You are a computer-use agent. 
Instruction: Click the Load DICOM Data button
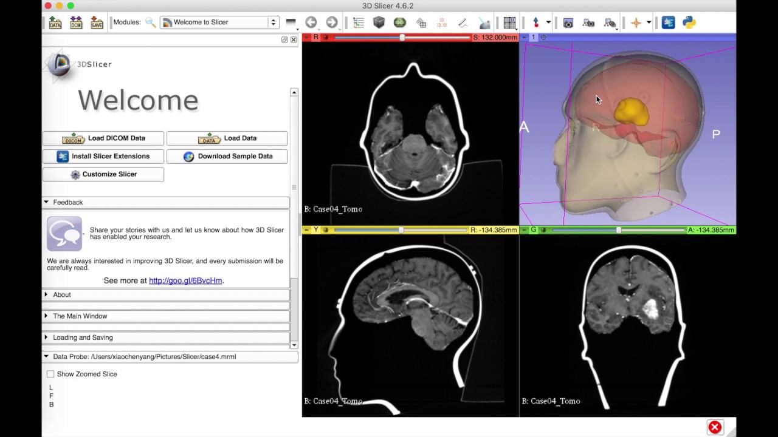pyautogui.click(x=103, y=138)
